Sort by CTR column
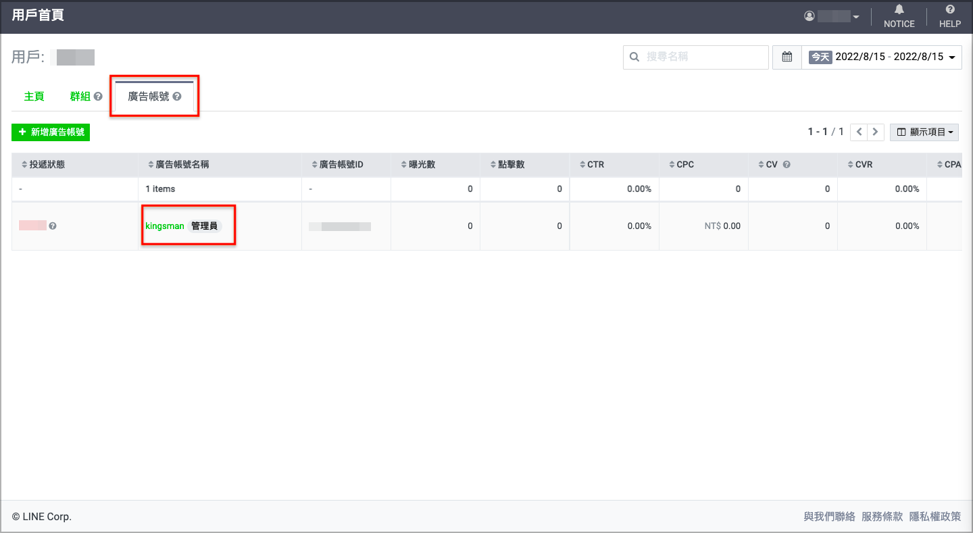This screenshot has width=973, height=533. pos(591,165)
